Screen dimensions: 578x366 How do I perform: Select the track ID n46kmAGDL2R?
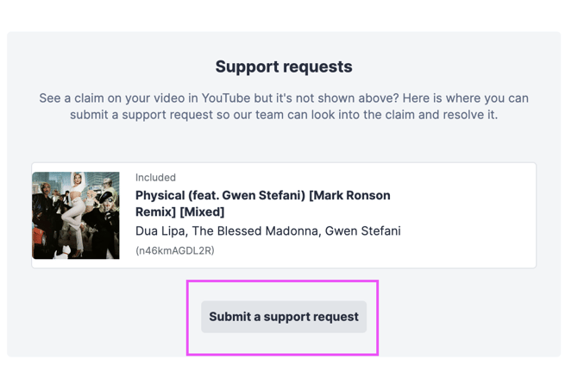point(175,250)
